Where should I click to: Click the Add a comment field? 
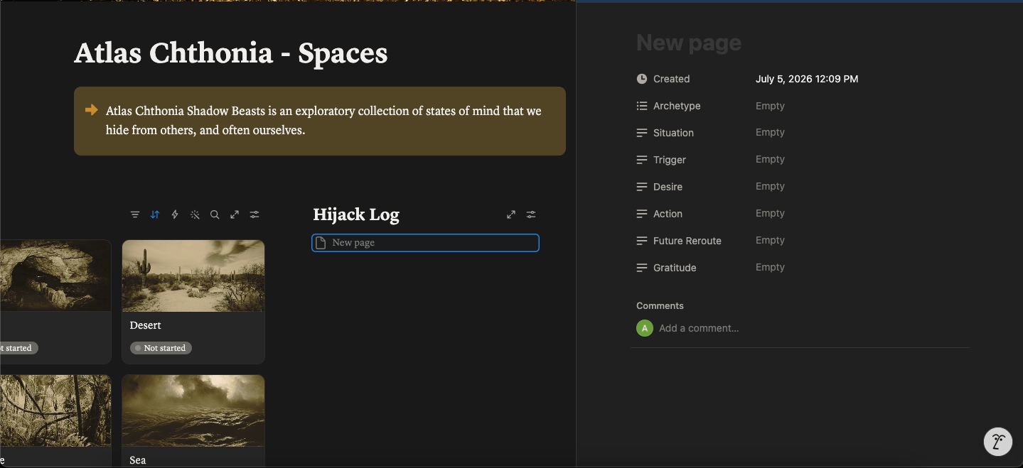(x=699, y=328)
